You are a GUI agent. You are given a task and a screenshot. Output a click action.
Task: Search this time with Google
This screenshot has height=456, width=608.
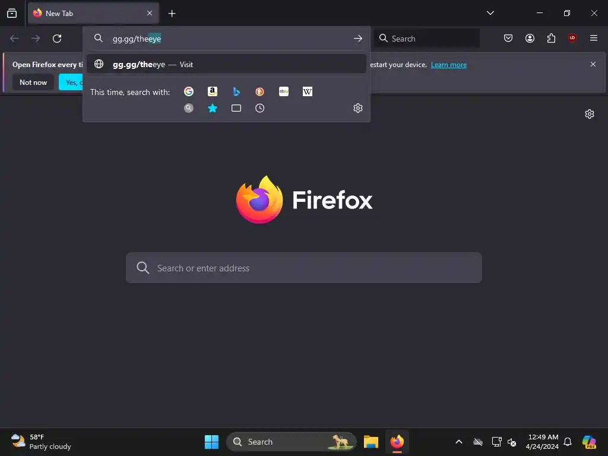[x=189, y=91]
